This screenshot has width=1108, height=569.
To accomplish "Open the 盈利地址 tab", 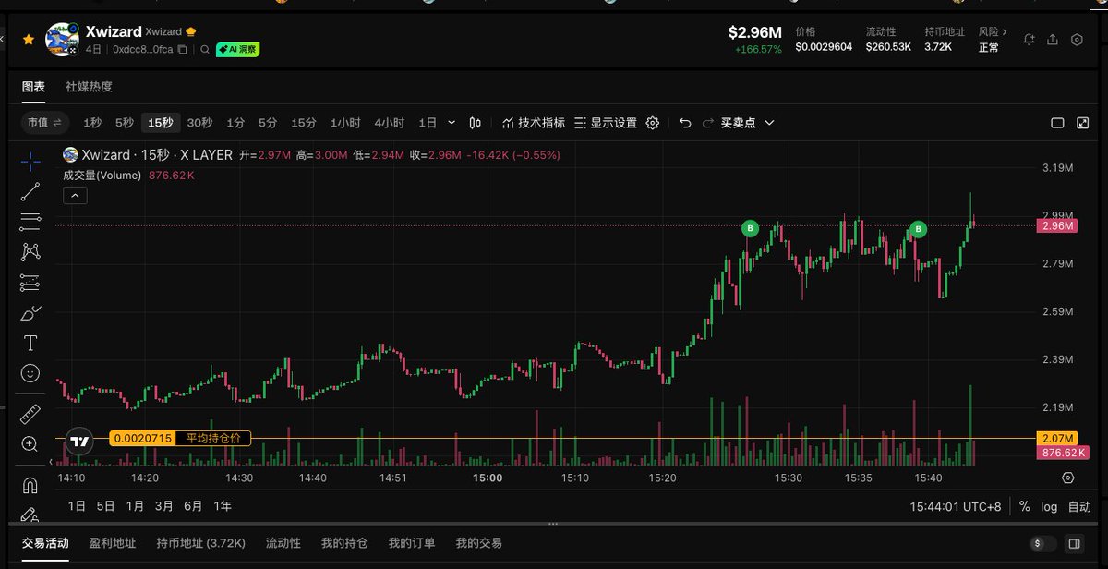I will [x=113, y=543].
